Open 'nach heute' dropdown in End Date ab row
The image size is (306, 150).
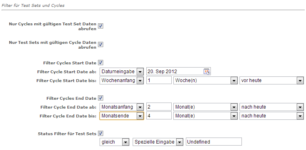point(272,107)
